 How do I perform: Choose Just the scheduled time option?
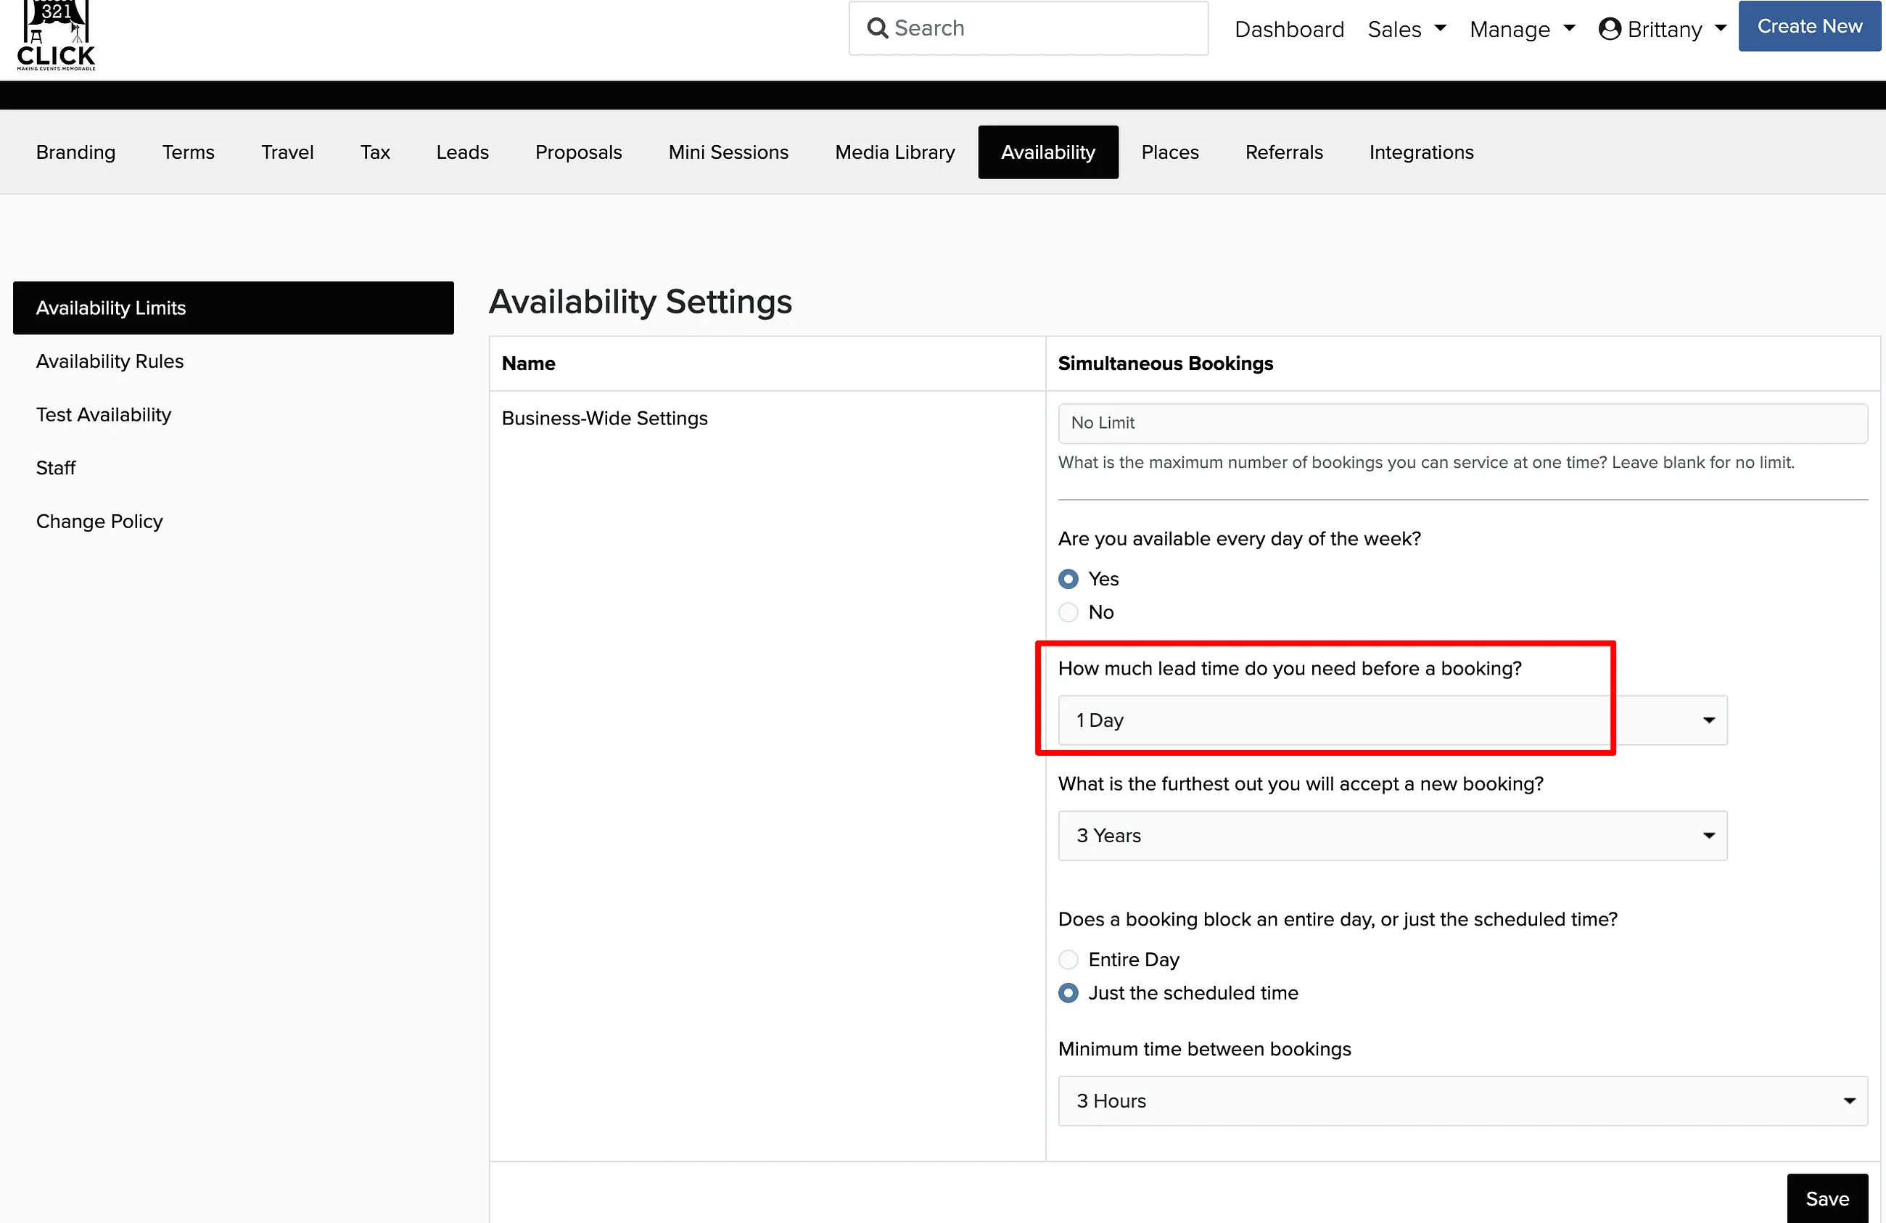[x=1068, y=993]
